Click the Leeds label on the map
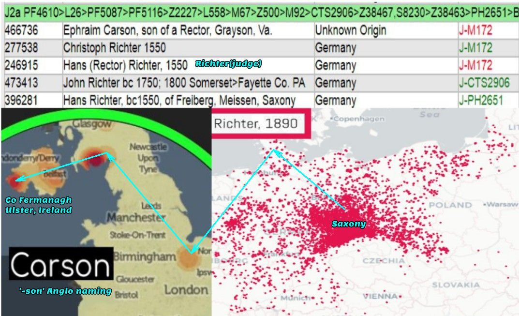 pos(151,206)
